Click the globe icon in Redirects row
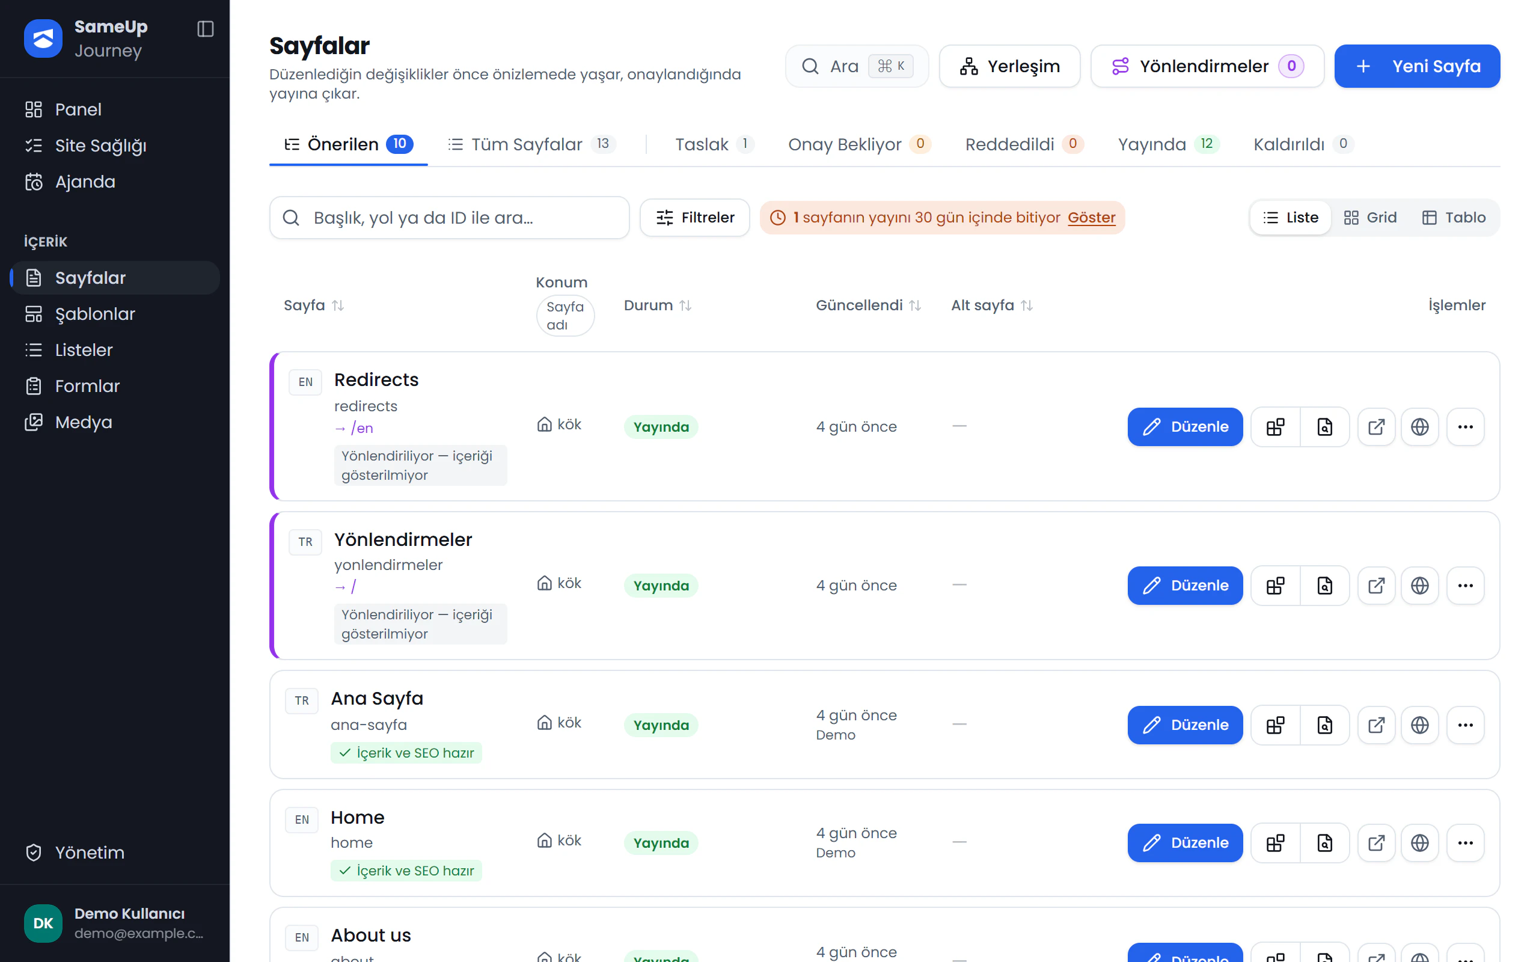The height and width of the screenshot is (962, 1539). (1419, 427)
